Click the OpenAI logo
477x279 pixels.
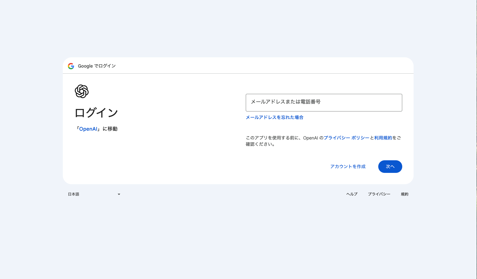[82, 91]
